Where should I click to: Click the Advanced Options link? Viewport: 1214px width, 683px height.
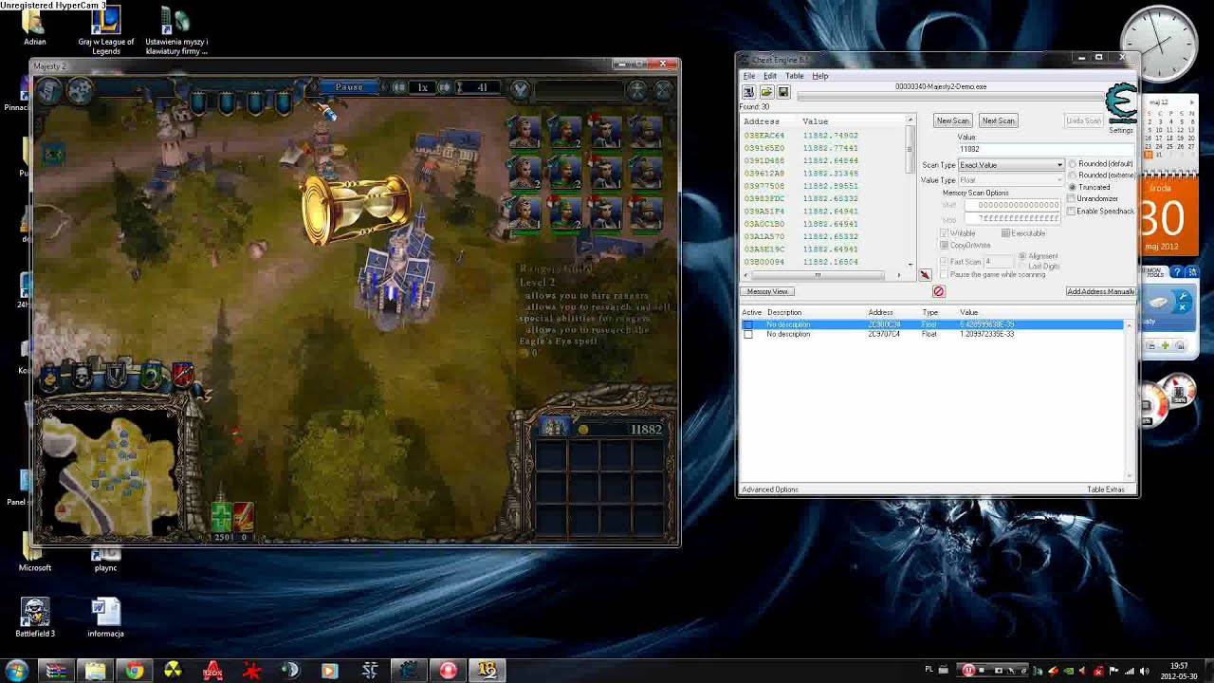tap(770, 489)
